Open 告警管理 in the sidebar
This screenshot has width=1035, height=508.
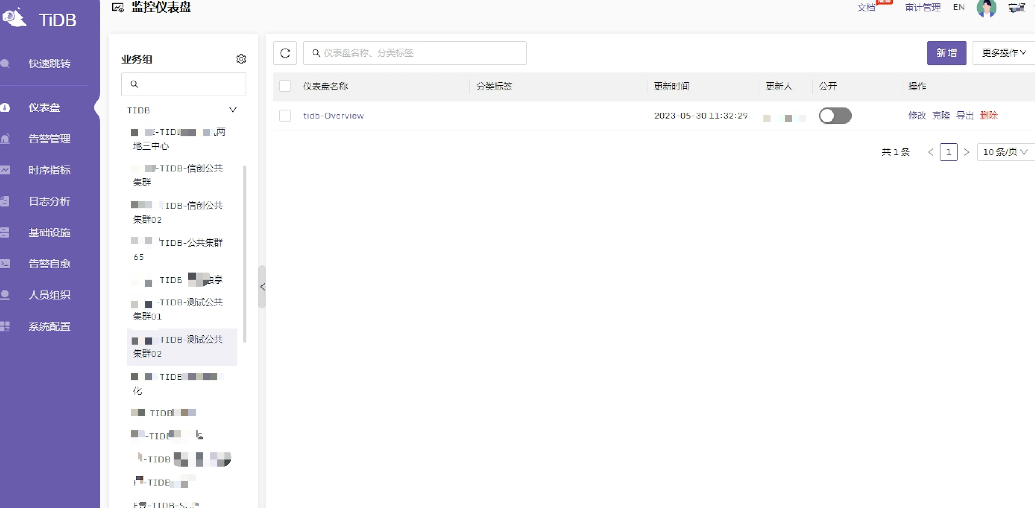[49, 139]
